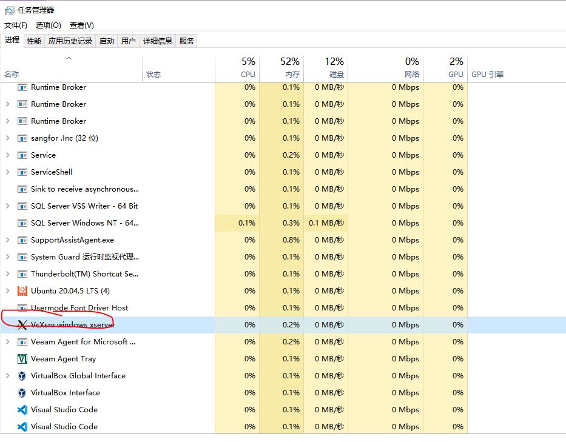The width and height of the screenshot is (566, 442).
Task: Expand SQL Server VSS Writer group
Action: [7, 206]
